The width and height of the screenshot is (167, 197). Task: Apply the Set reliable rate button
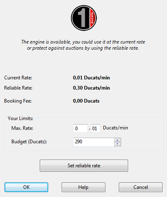[x=84, y=166]
